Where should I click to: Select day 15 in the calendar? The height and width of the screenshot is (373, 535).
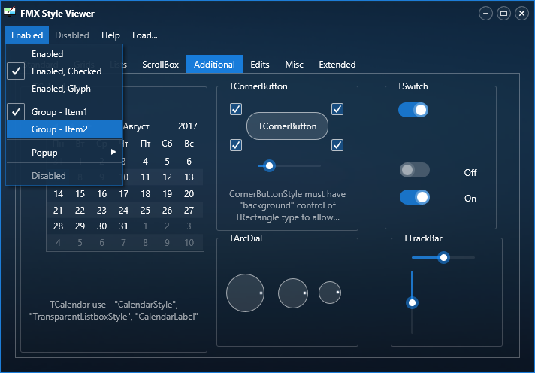tap(80, 194)
